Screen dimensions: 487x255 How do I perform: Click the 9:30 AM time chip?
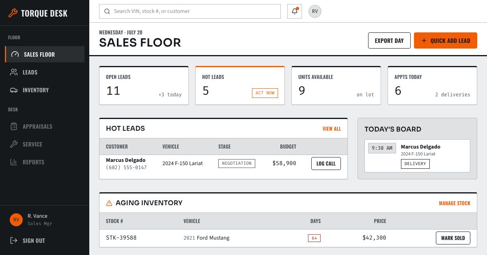coord(382,148)
